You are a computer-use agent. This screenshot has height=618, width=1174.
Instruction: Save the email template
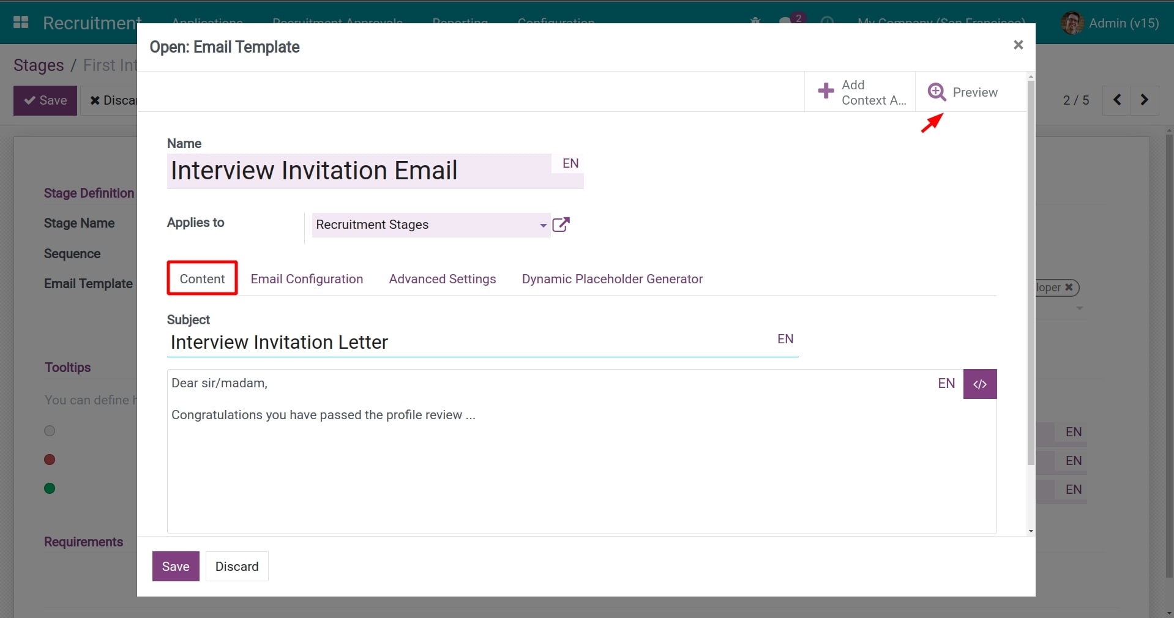tap(175, 566)
